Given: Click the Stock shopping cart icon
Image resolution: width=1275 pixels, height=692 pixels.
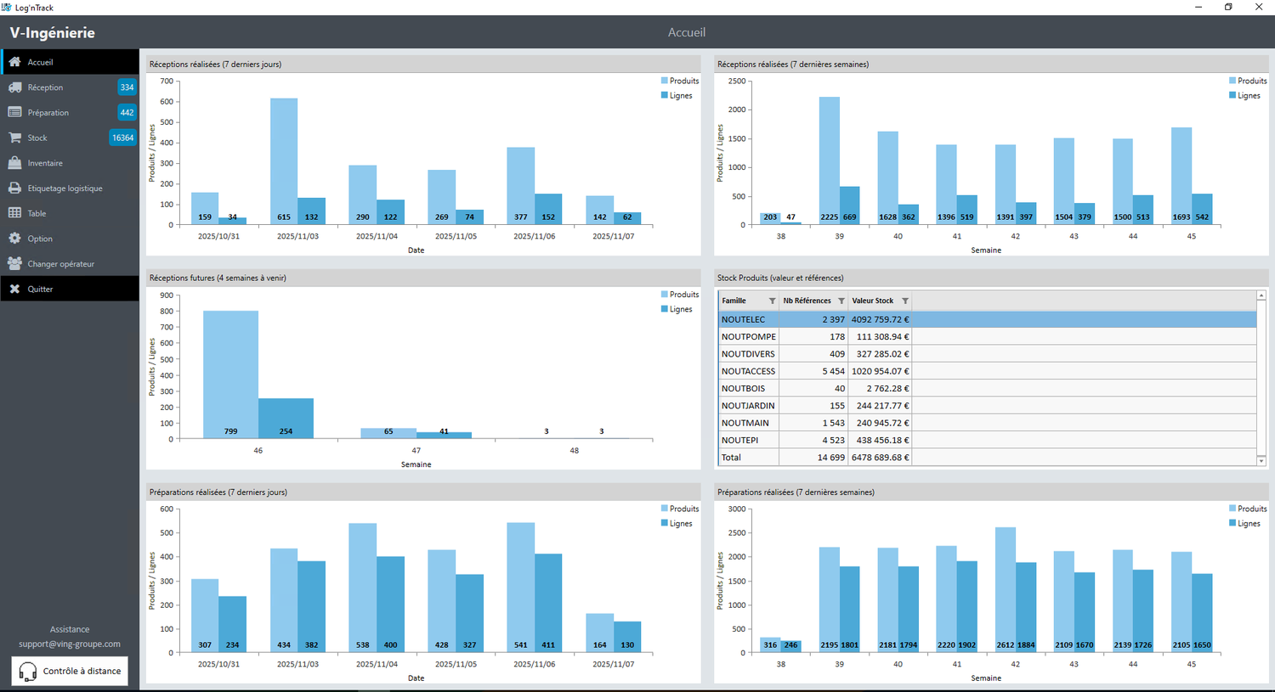Looking at the screenshot, I should pos(14,138).
